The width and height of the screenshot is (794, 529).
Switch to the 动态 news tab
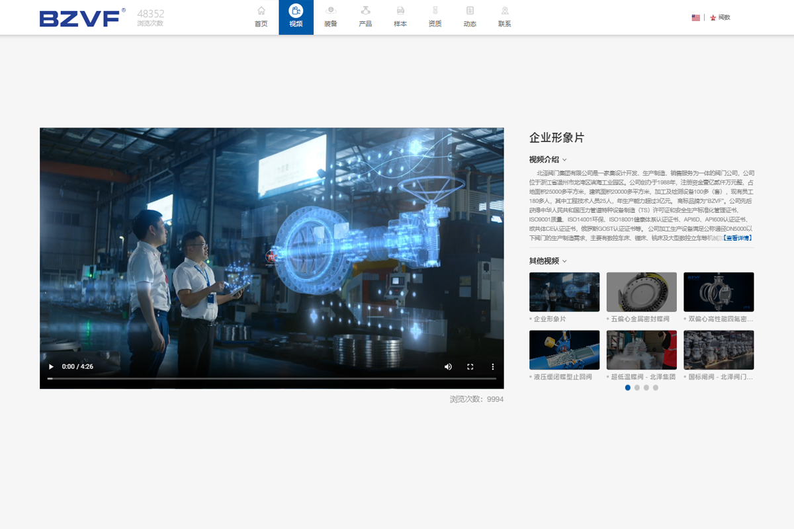tap(470, 17)
